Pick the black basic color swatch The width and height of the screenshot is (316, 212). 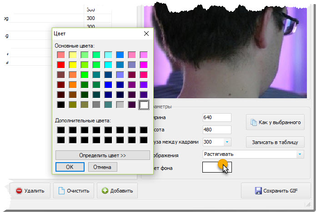click(61, 105)
